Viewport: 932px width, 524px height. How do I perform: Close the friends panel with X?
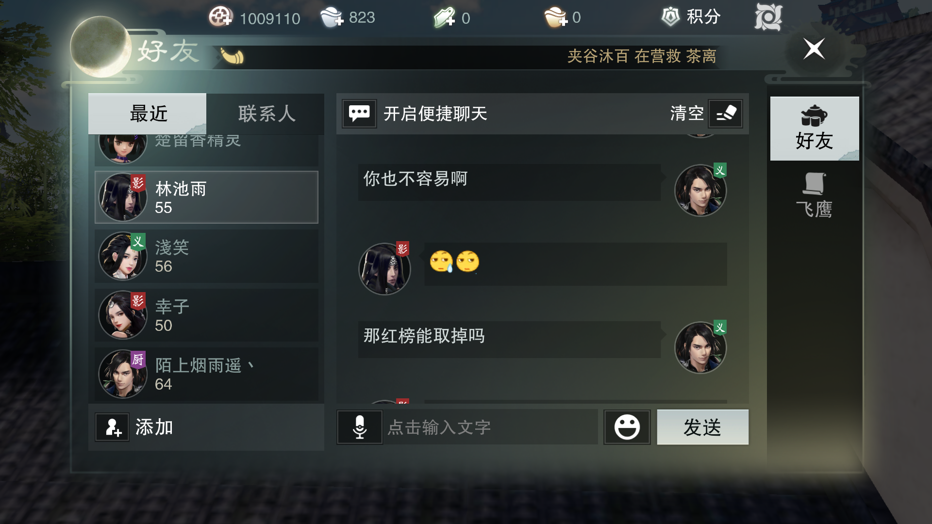pyautogui.click(x=814, y=49)
